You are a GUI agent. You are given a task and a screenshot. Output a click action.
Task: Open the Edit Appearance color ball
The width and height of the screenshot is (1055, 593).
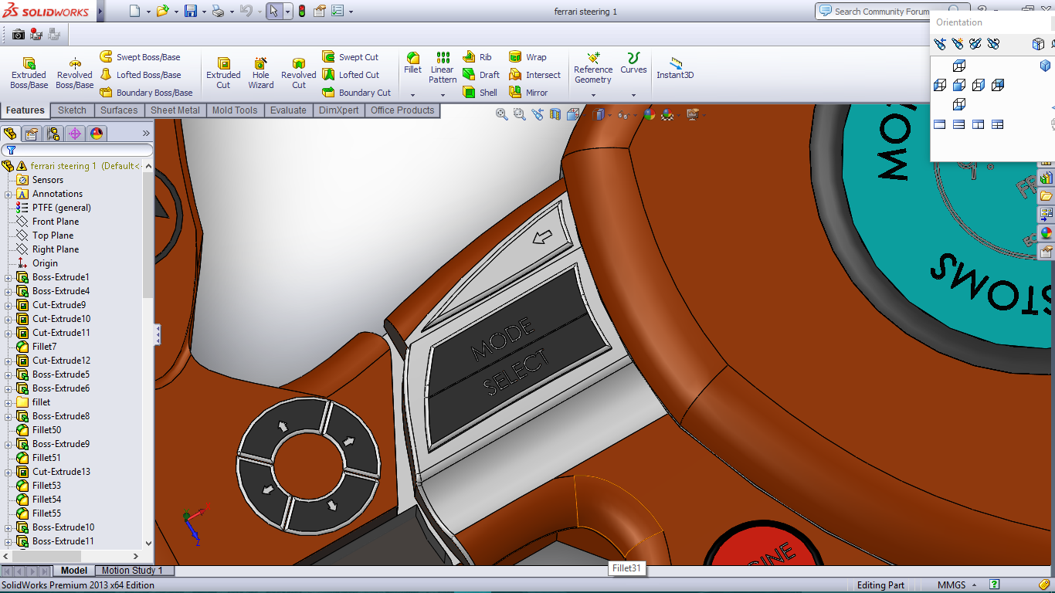[x=649, y=114]
